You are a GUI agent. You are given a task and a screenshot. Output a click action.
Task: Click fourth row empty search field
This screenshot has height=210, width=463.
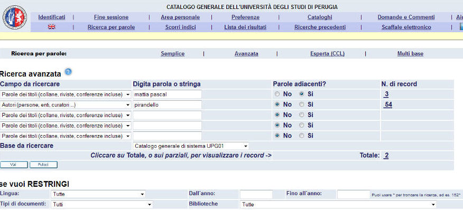167,126
